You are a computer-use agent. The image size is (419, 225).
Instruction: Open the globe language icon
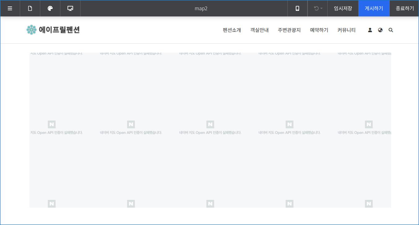(380, 30)
